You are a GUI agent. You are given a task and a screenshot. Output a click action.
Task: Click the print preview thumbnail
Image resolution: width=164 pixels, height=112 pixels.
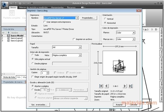[120, 63]
